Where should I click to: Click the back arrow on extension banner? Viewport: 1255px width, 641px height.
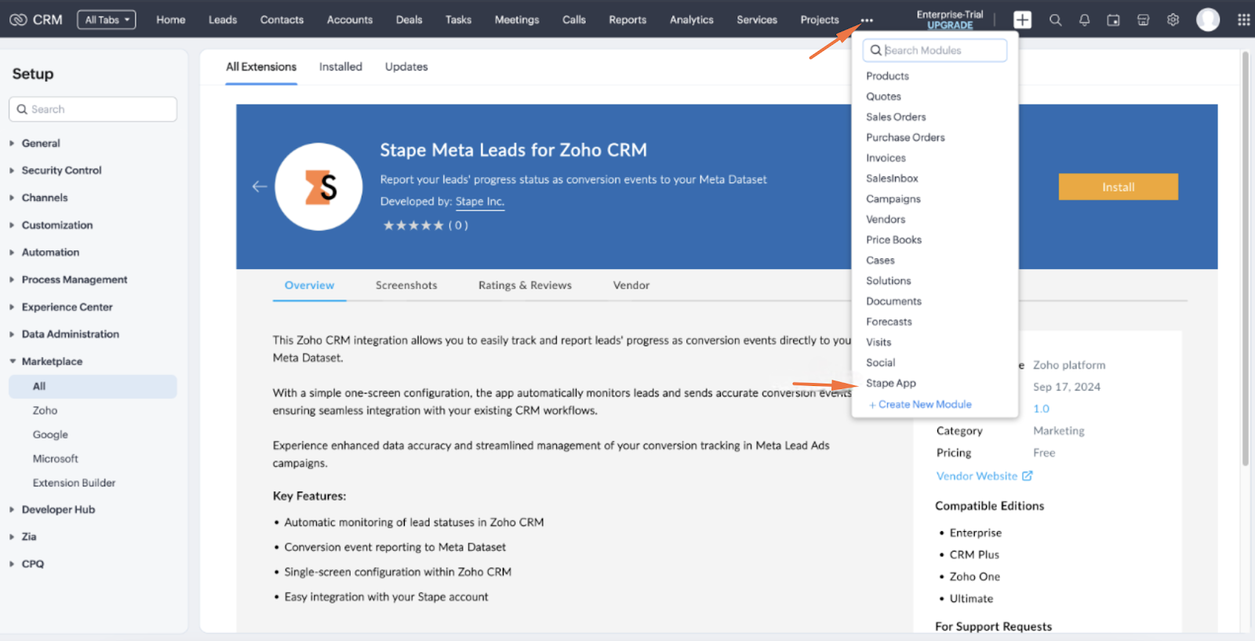260,186
